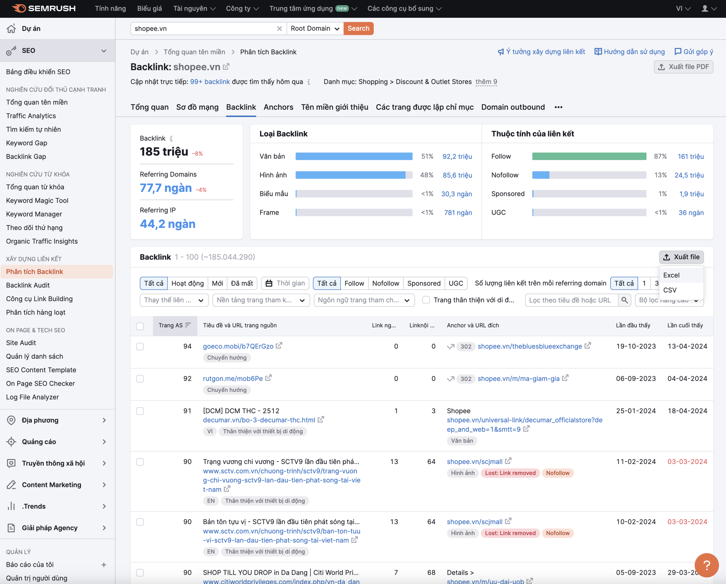This screenshot has height=584, width=726.
Task: Click the Giải pháp Agency document icon
Action: pyautogui.click(x=11, y=528)
